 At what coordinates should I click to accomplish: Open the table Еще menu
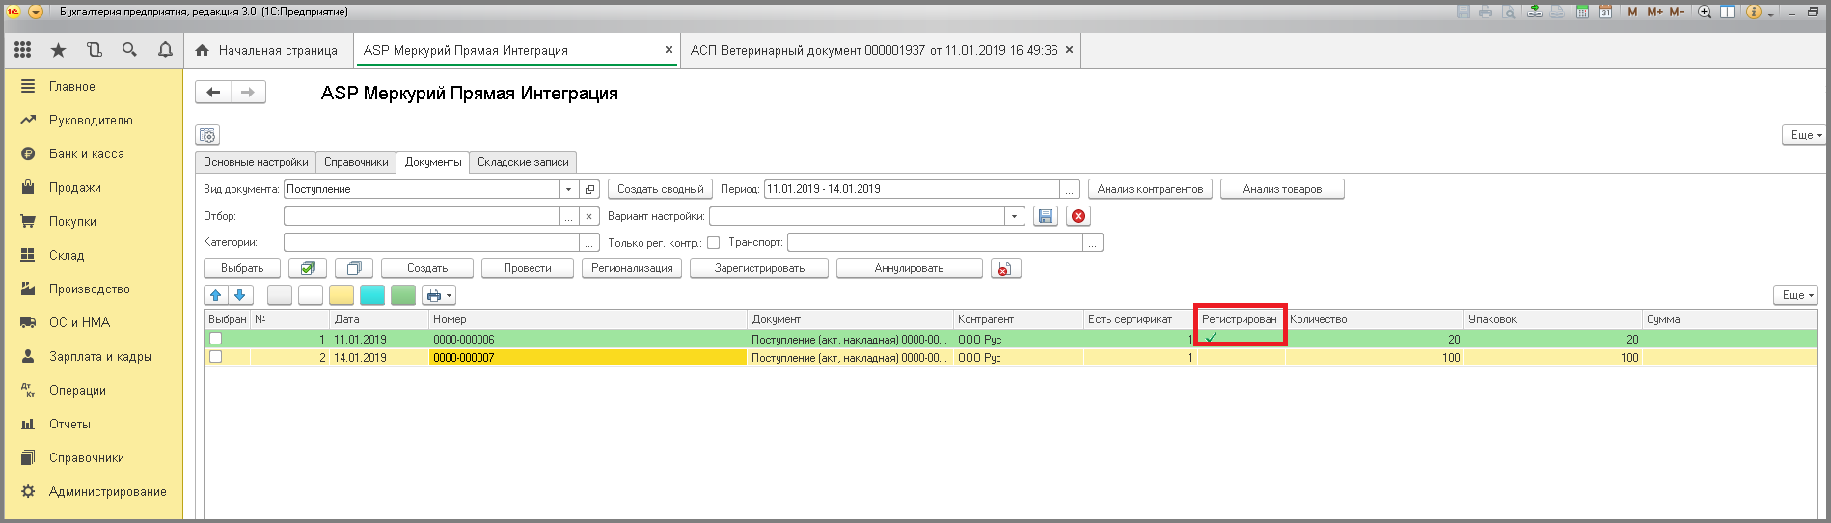tap(1796, 295)
